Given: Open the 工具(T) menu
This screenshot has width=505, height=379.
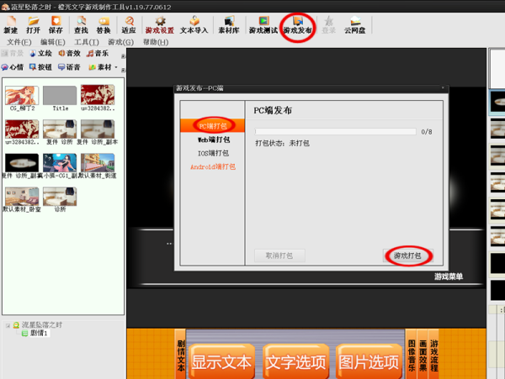Looking at the screenshot, I should 87,42.
